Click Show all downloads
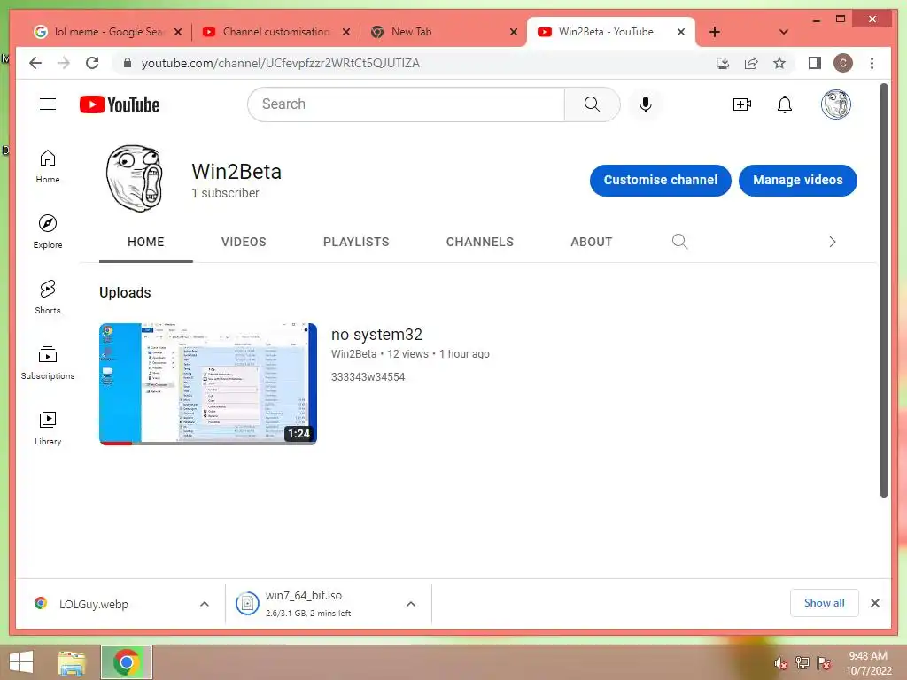Viewport: 907px width, 680px height. click(x=825, y=603)
